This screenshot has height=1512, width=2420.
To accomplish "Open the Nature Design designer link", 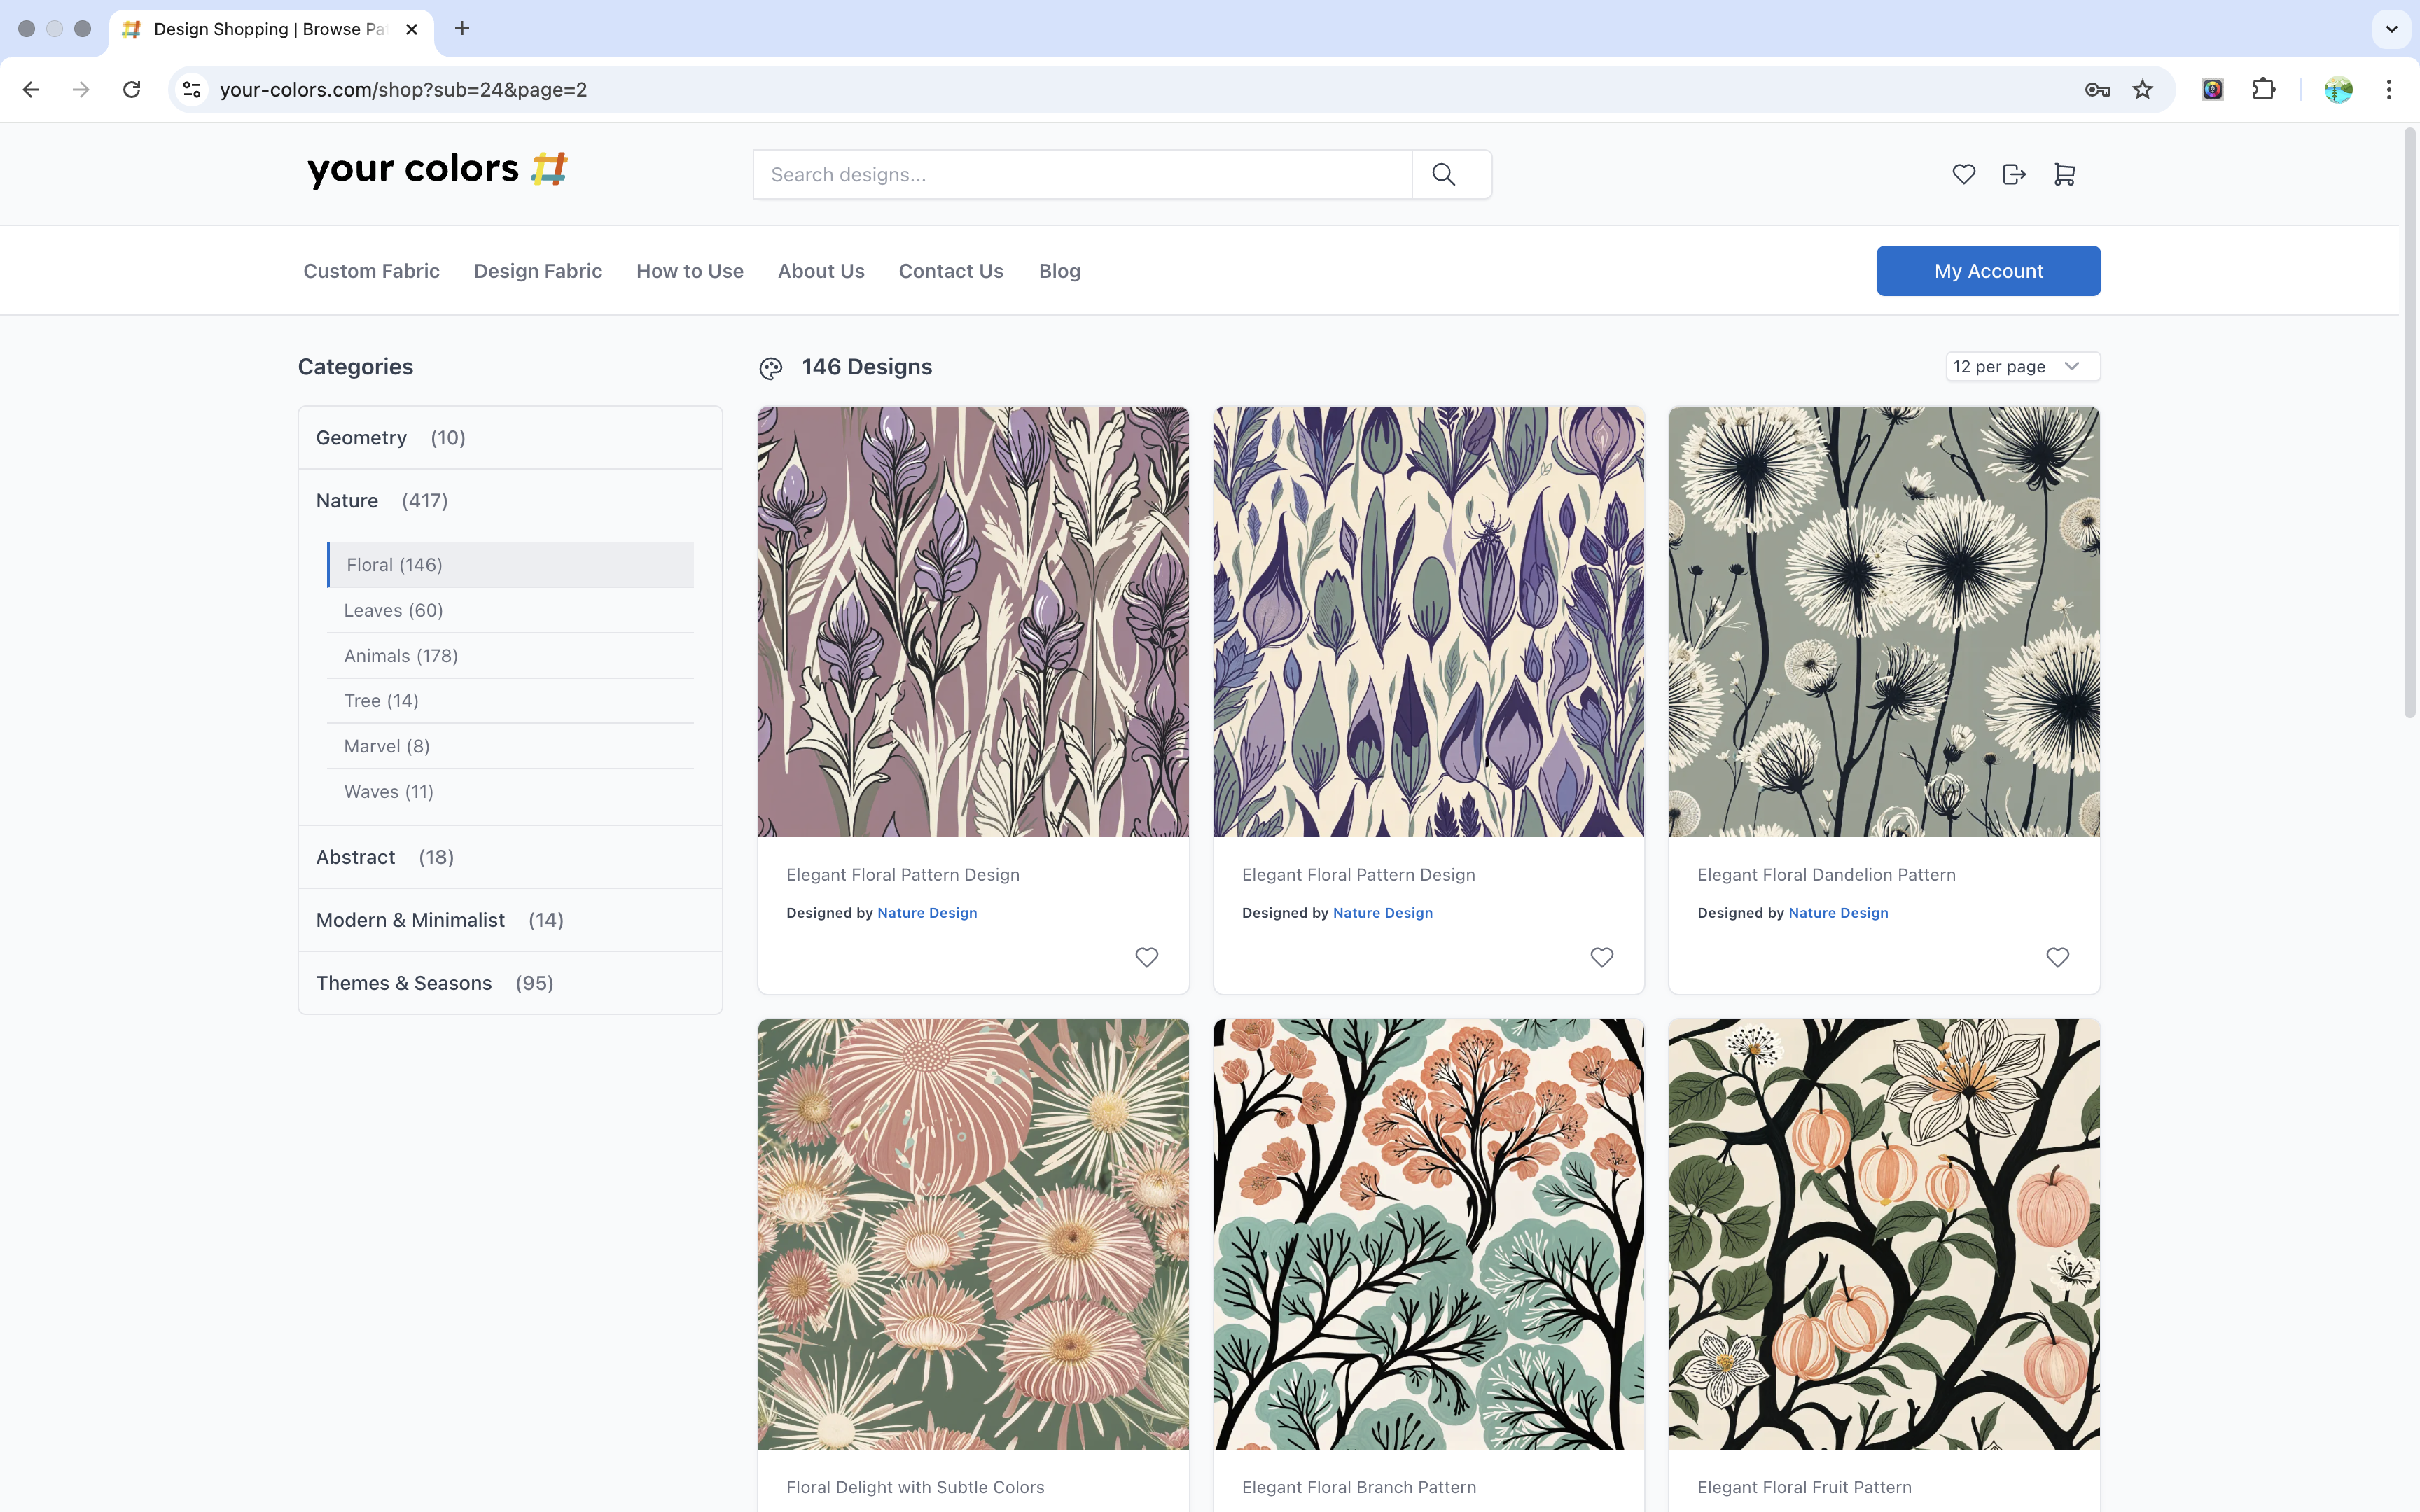I will (x=926, y=912).
